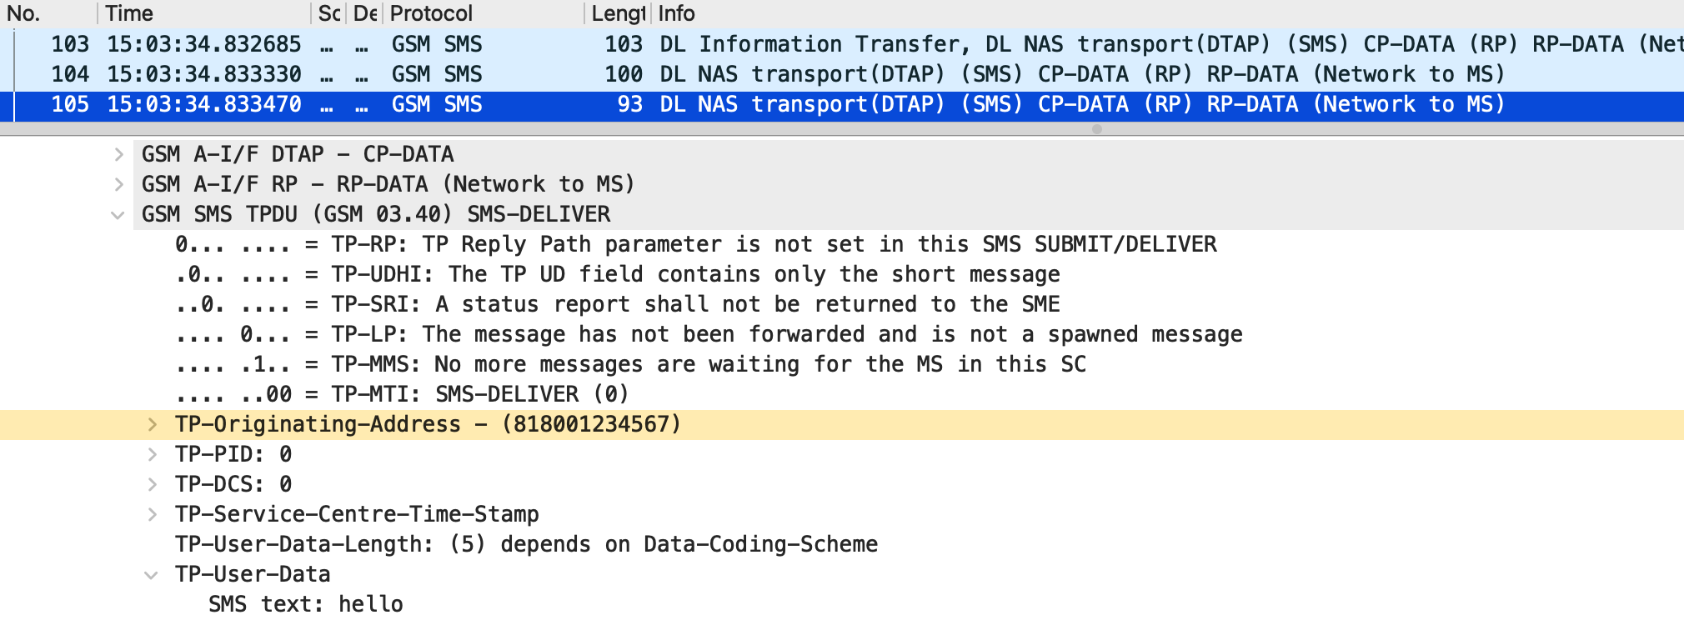Click the pane divider handle dot
The image size is (1684, 620).
(x=1097, y=129)
